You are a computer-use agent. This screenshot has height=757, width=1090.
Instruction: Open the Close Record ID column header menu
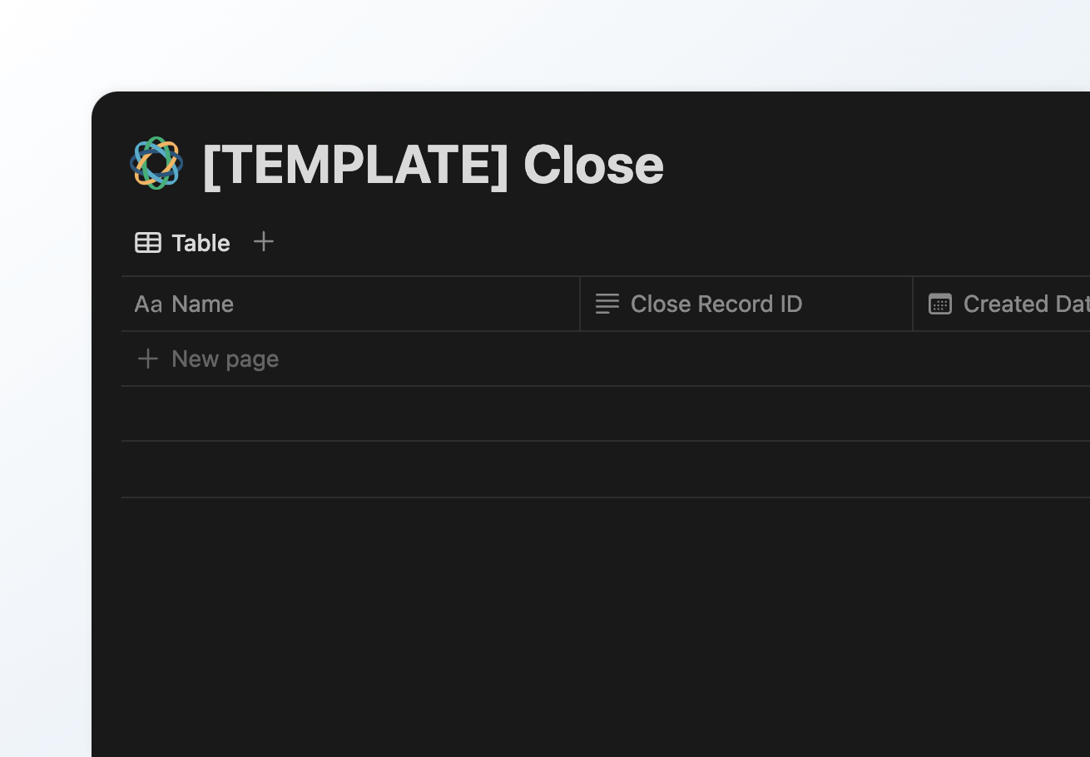(x=746, y=304)
